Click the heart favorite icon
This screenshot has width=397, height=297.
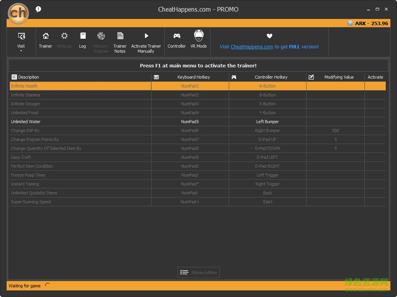pyautogui.click(x=269, y=36)
